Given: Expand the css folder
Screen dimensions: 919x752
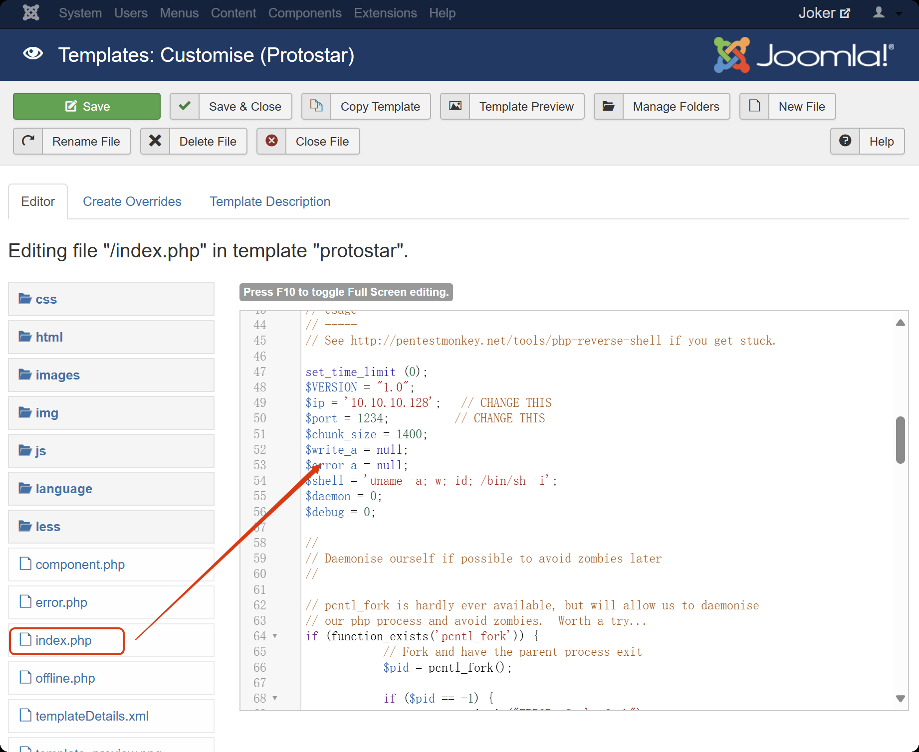Looking at the screenshot, I should tap(111, 299).
